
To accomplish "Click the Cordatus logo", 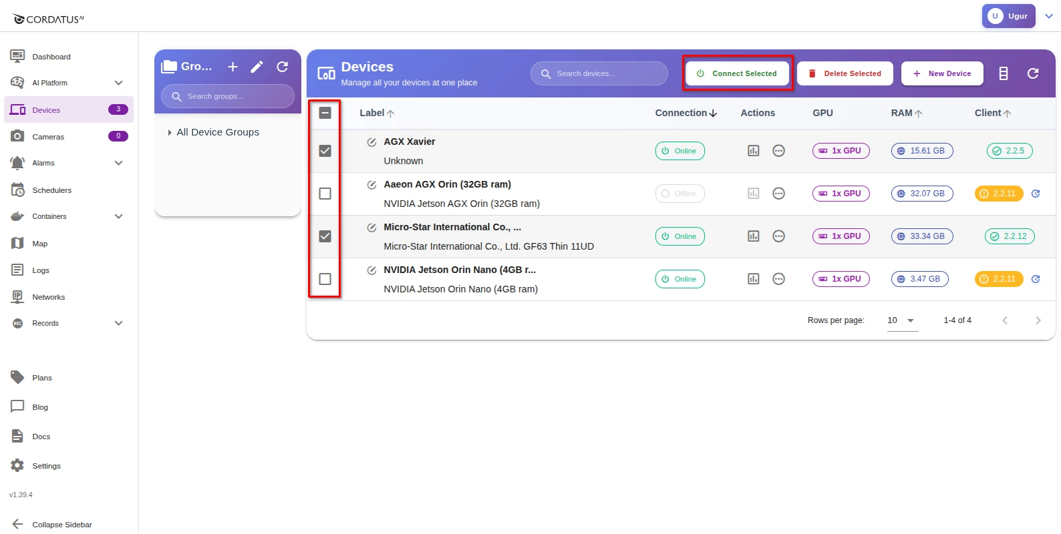I will pyautogui.click(x=48, y=19).
